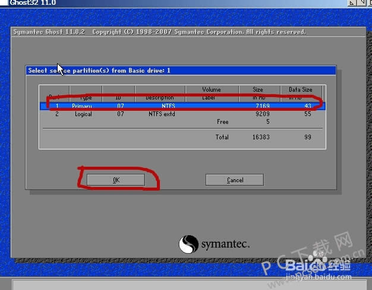The image size is (372, 290).
Task: Click the Total row showing 16383
Action: pos(262,137)
